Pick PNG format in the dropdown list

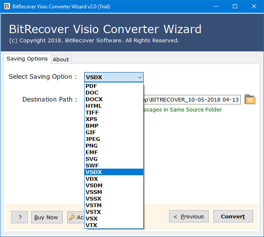pyautogui.click(x=114, y=145)
